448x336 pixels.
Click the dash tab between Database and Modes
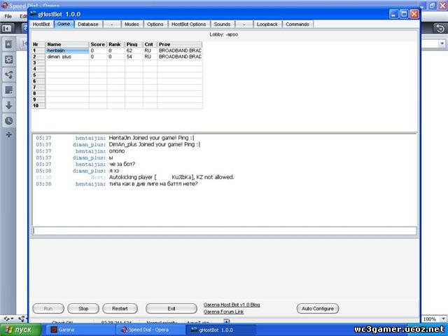112,24
